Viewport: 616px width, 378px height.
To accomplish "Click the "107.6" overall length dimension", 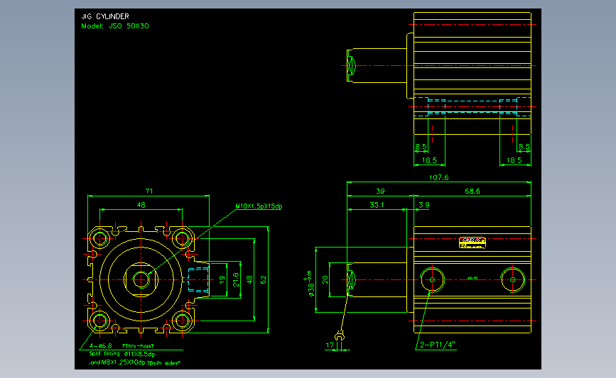I will [x=439, y=177].
